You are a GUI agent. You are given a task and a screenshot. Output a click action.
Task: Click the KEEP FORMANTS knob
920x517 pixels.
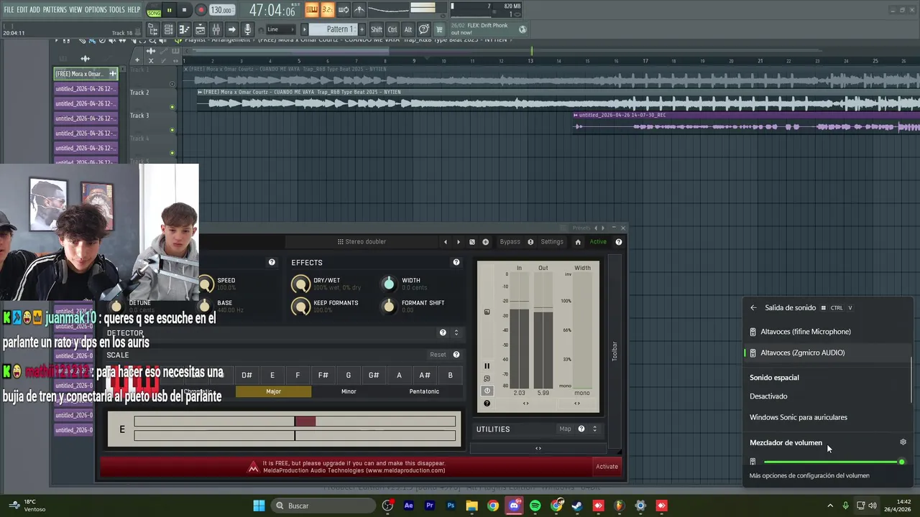[300, 307]
